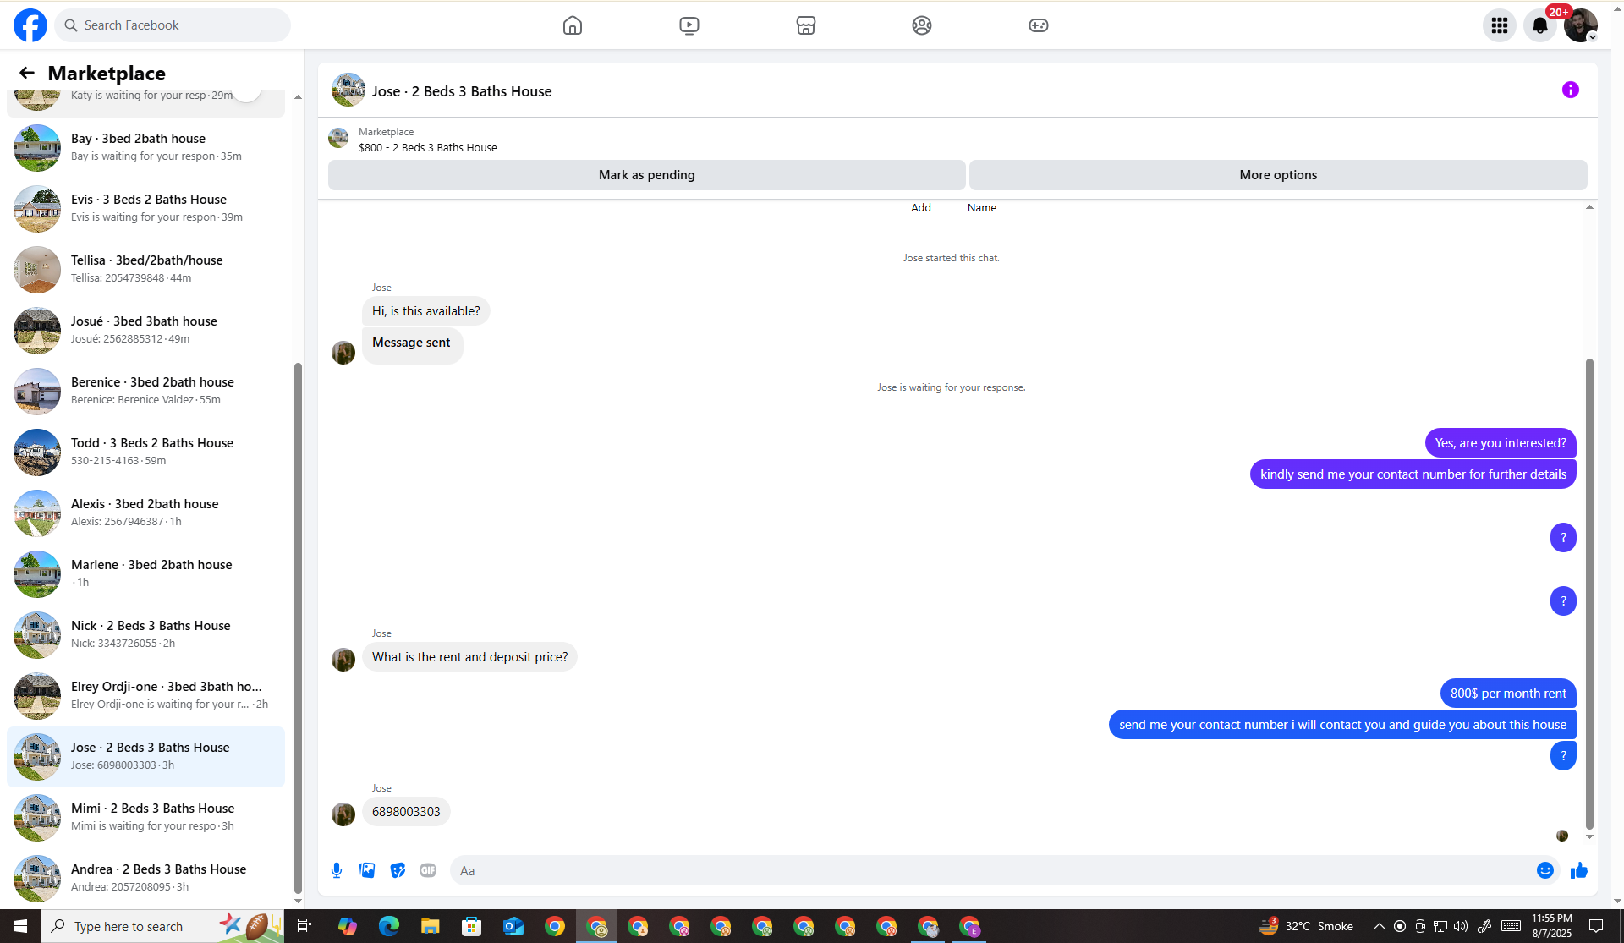This screenshot has height=943, width=1624.
Task: Go to Facebook Home tab
Action: (573, 25)
